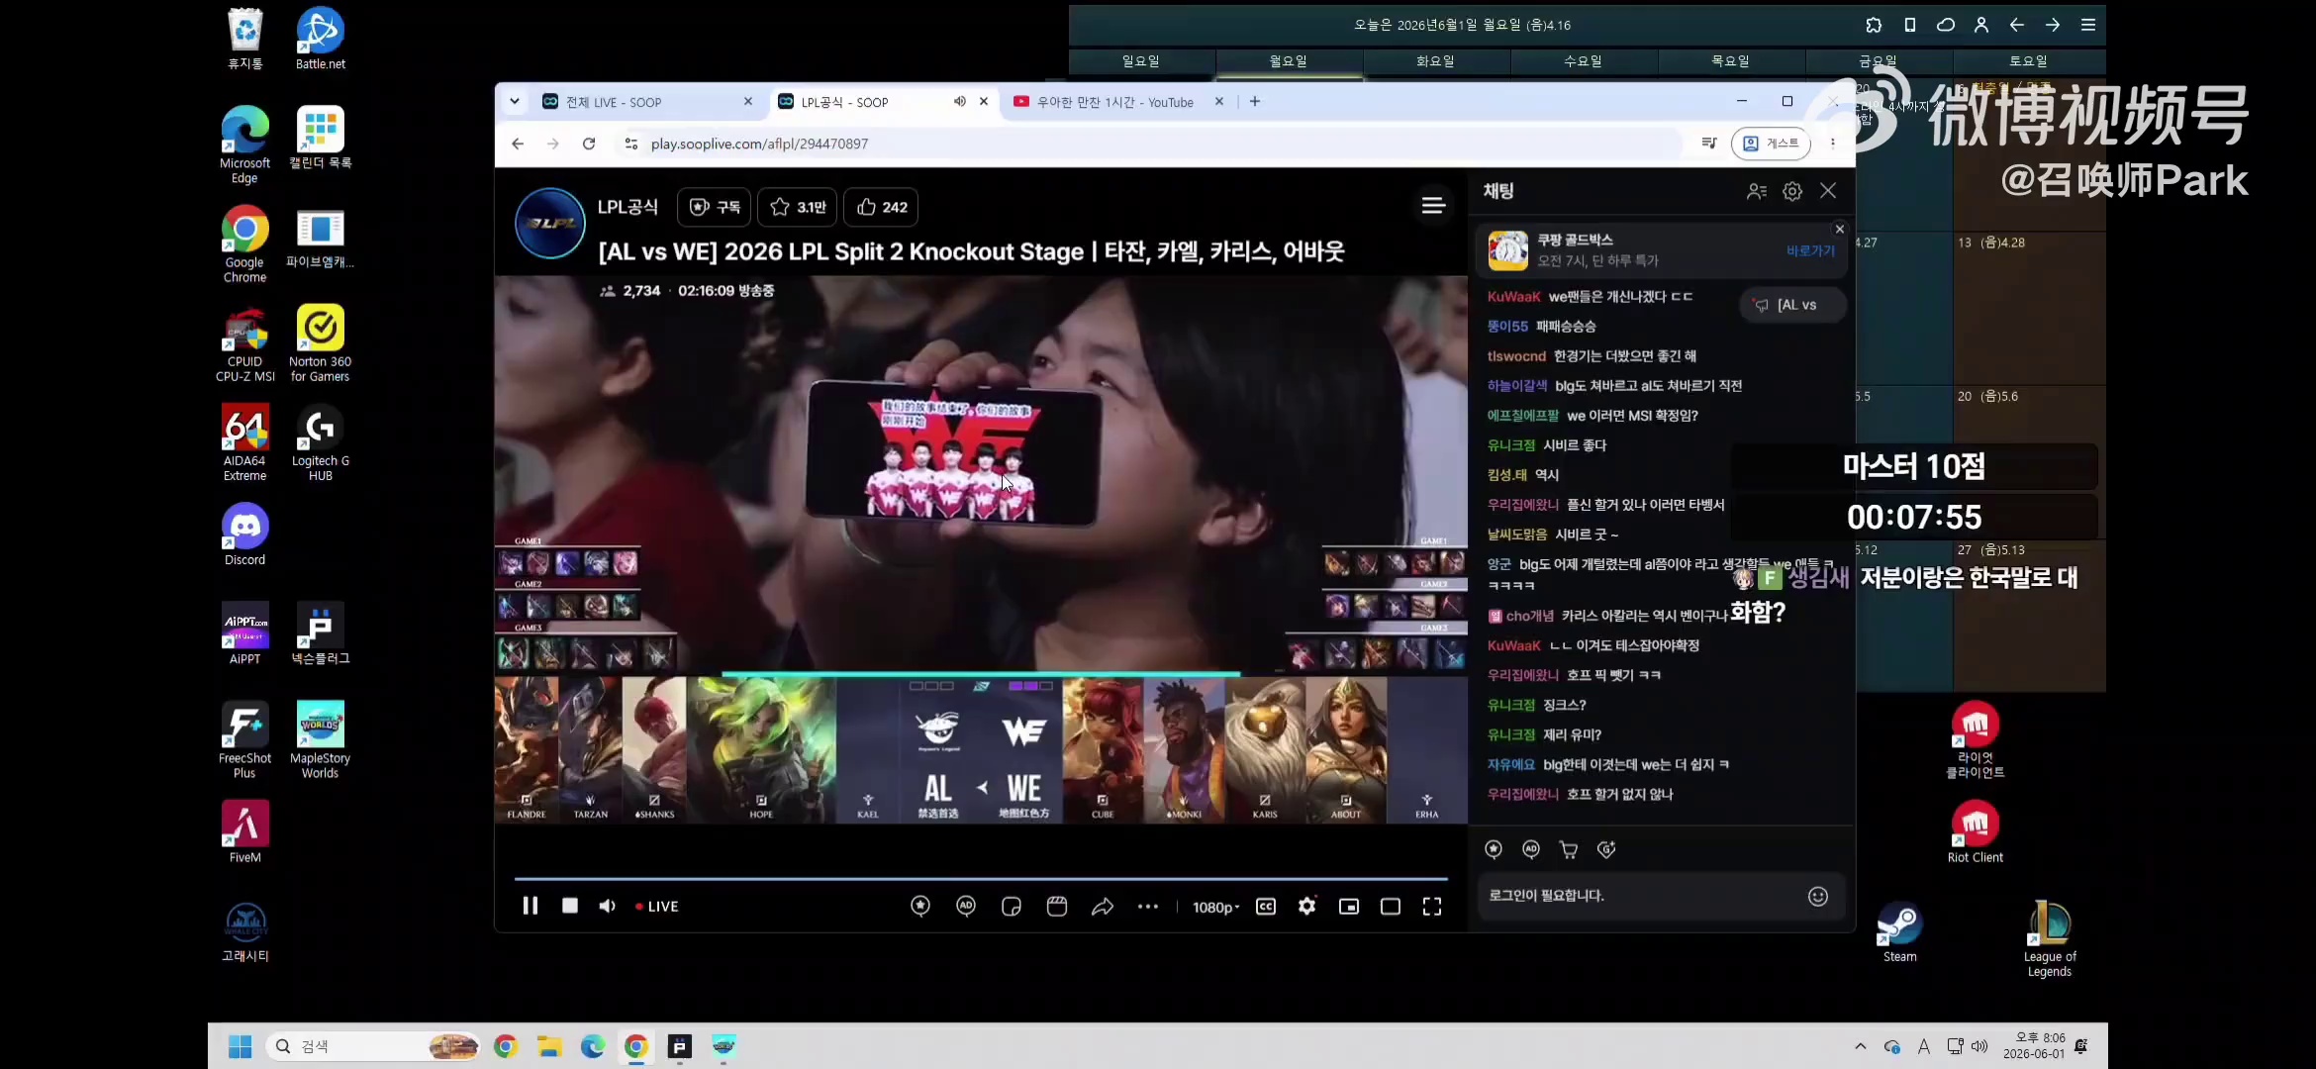Show chat participant list icon

pyautogui.click(x=1757, y=192)
